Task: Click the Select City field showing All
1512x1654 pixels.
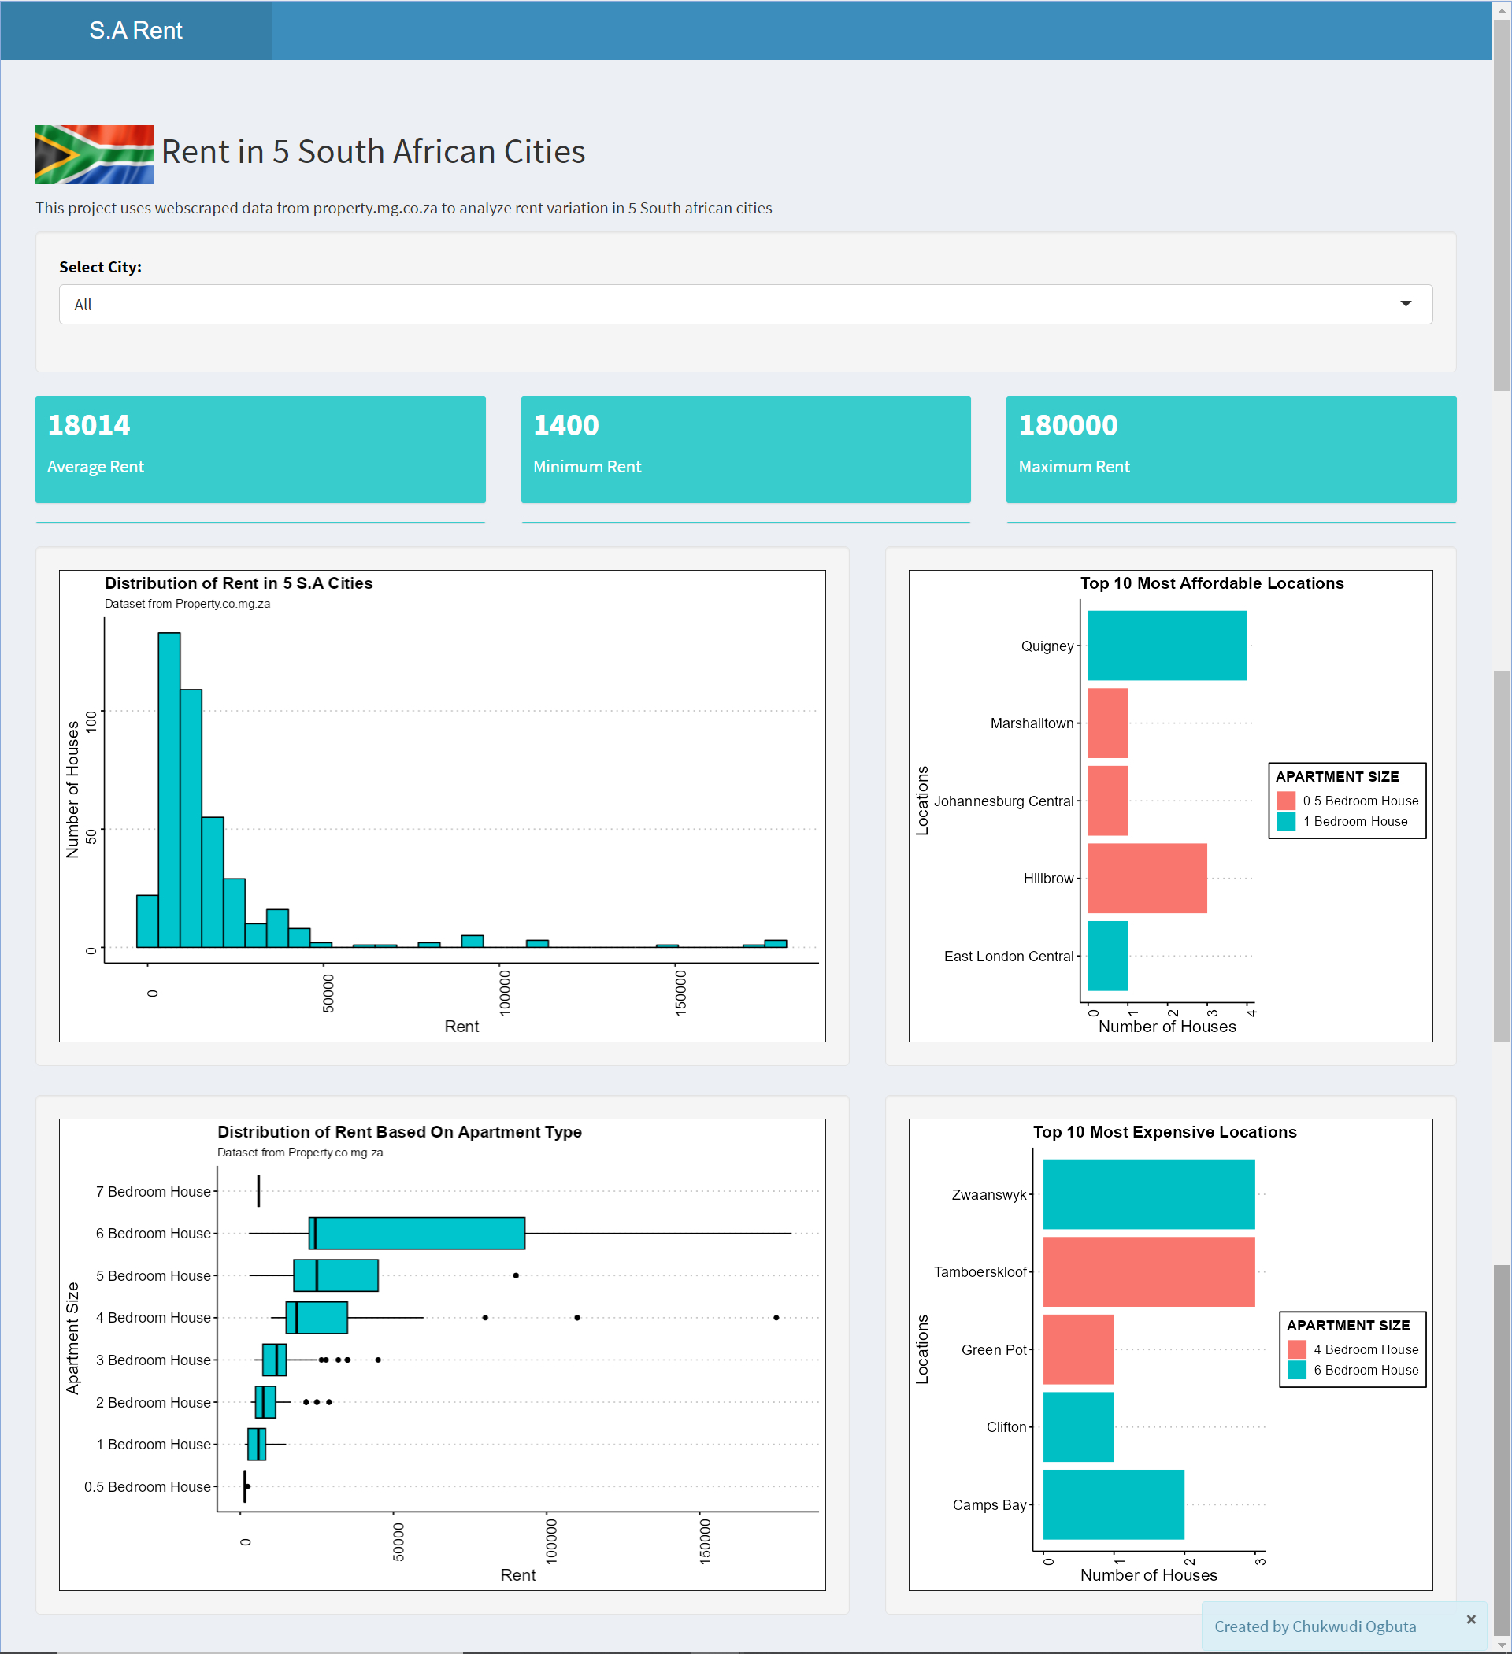Action: point(745,305)
